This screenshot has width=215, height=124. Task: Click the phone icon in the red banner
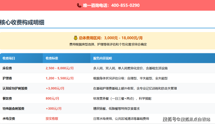pyautogui.click(x=79, y=6)
